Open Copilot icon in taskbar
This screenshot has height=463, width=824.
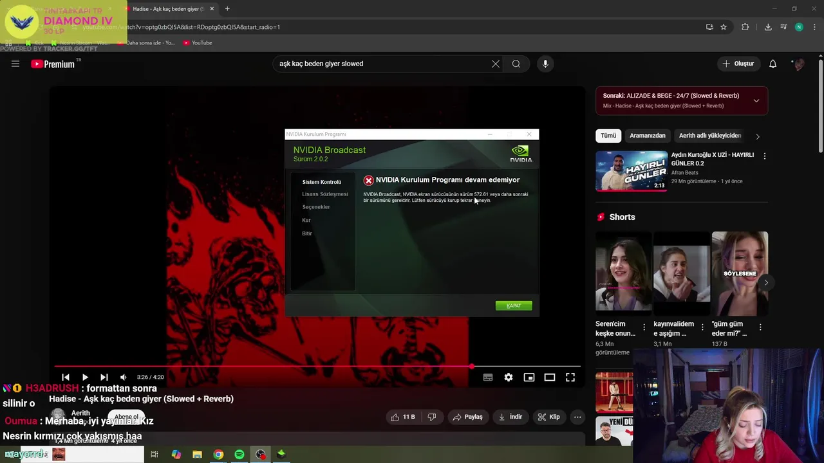pos(176,455)
